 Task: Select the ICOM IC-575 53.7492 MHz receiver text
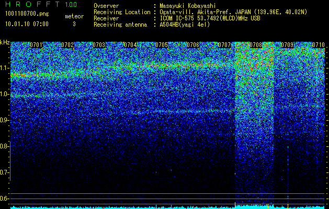pos(210,18)
